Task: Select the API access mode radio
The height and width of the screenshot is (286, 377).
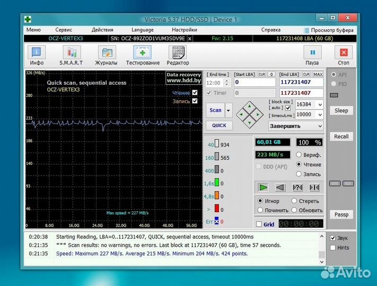Action: (334, 75)
